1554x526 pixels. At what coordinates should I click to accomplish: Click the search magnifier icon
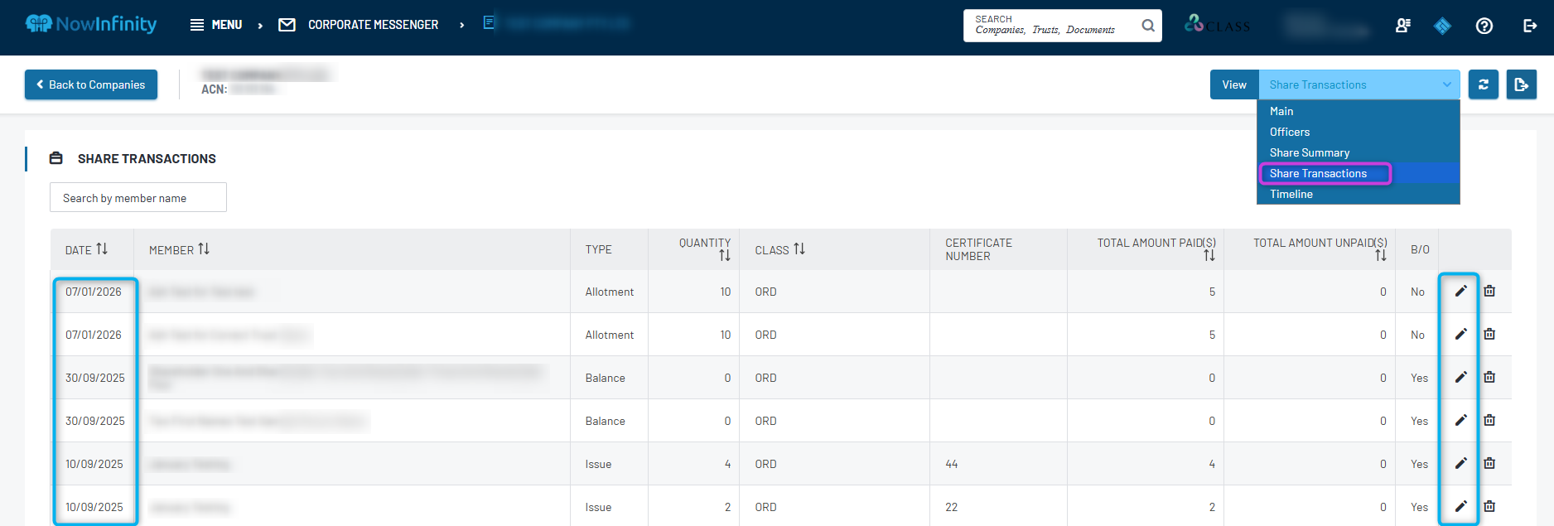1148,26
